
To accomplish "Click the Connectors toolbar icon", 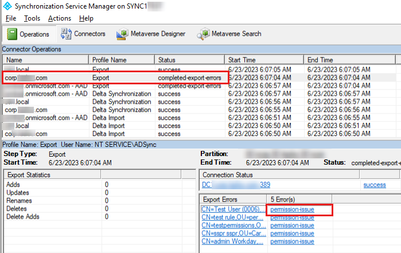I will pos(66,34).
